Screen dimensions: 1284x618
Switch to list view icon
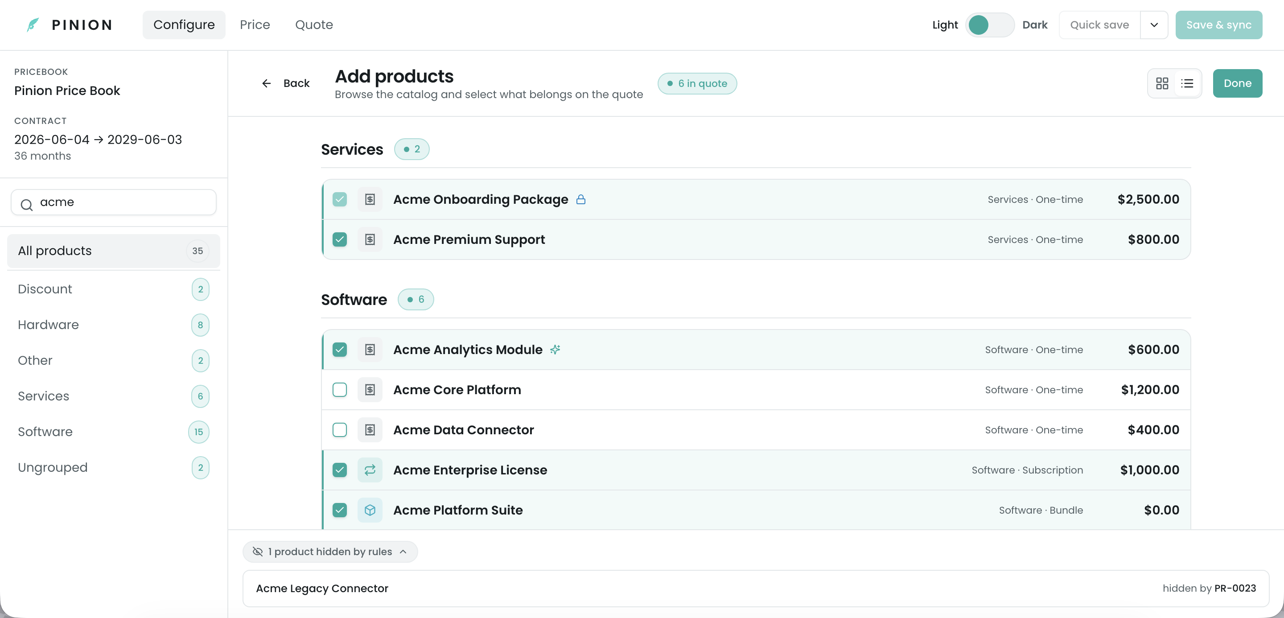click(1187, 83)
